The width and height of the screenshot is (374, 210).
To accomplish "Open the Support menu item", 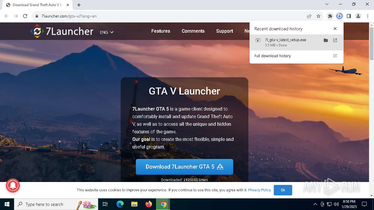I will click(x=224, y=31).
